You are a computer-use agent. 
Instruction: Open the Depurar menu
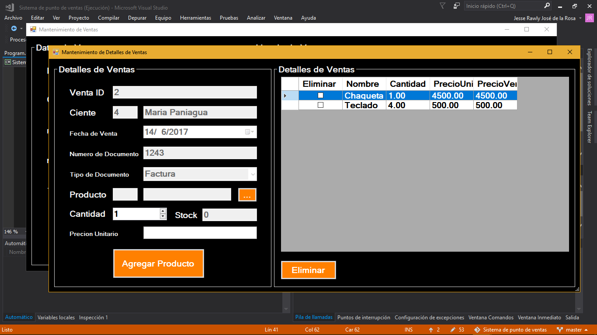137,18
